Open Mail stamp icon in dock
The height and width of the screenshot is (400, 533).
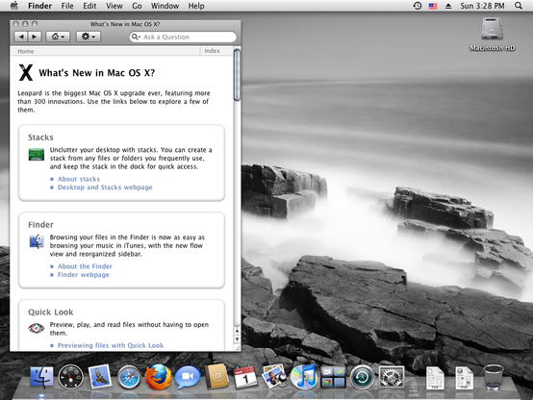point(100,377)
